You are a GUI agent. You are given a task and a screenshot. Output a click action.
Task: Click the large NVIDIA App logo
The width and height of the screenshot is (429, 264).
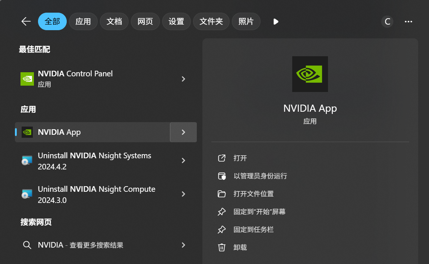(x=310, y=74)
